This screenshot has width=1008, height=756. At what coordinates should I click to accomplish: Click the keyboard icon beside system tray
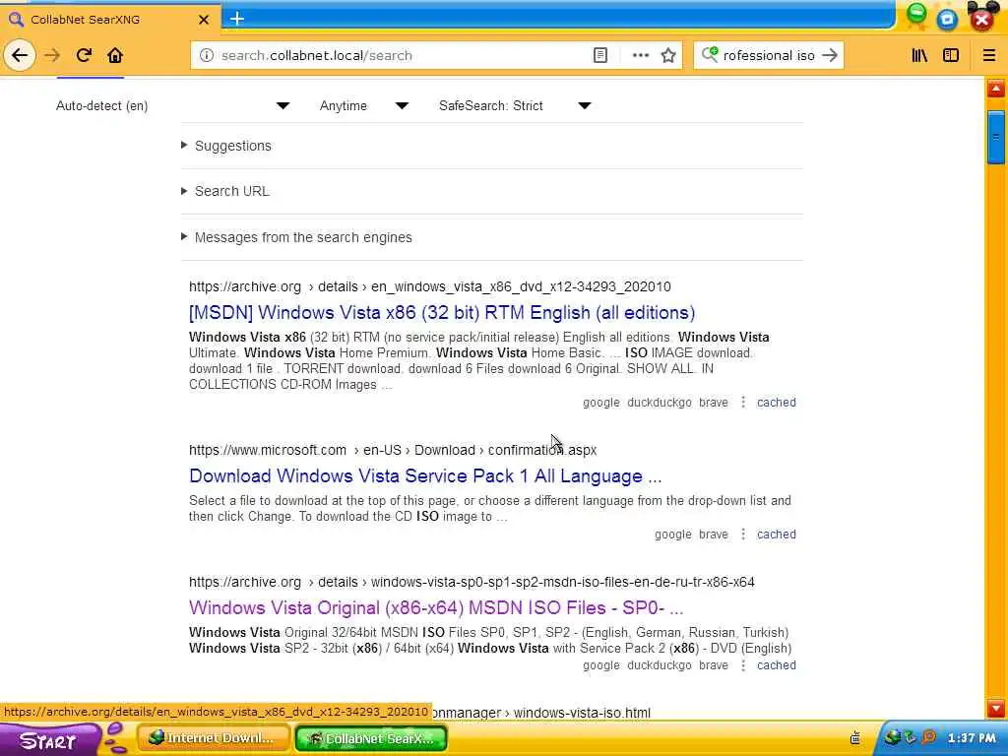[855, 738]
